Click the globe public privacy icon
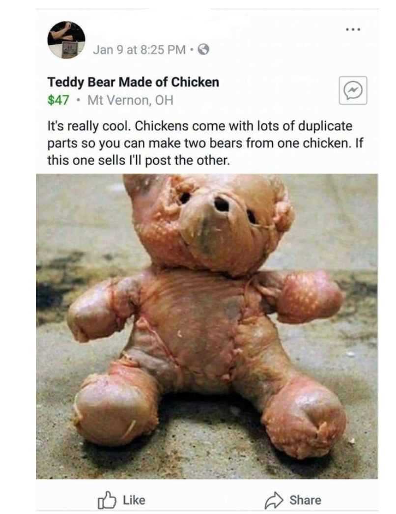Viewport: 396px width, 514px height. coord(203,50)
